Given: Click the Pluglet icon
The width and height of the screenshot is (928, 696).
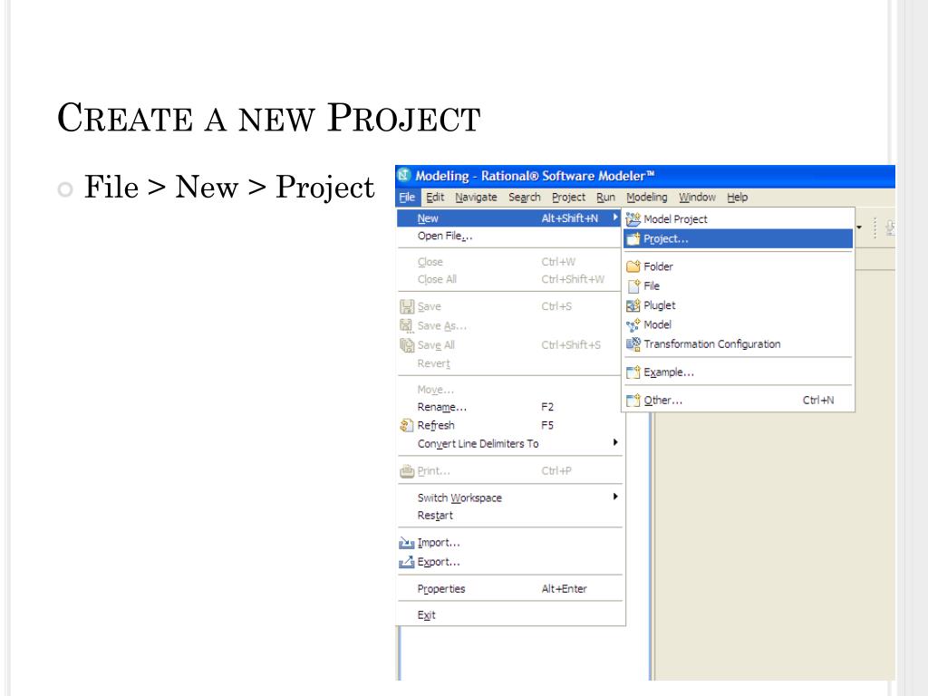Looking at the screenshot, I should coord(633,305).
